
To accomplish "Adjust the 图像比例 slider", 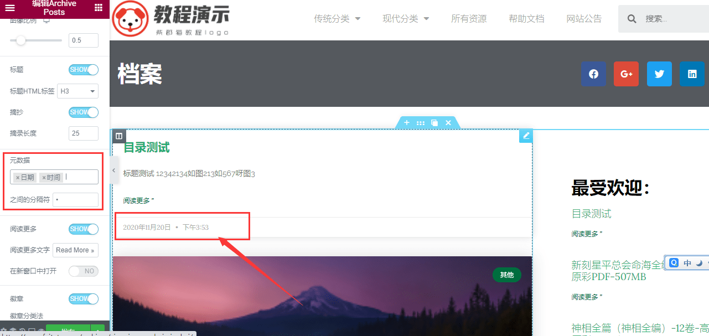I will point(21,40).
